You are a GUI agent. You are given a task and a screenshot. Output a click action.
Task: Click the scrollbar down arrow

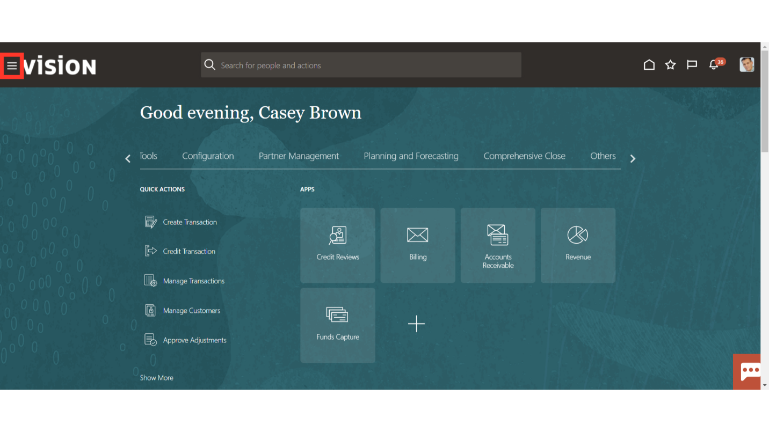765,385
